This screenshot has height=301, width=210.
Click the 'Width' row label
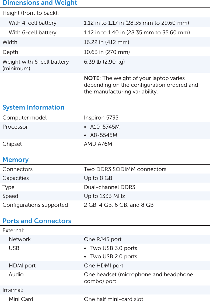pos(10,42)
